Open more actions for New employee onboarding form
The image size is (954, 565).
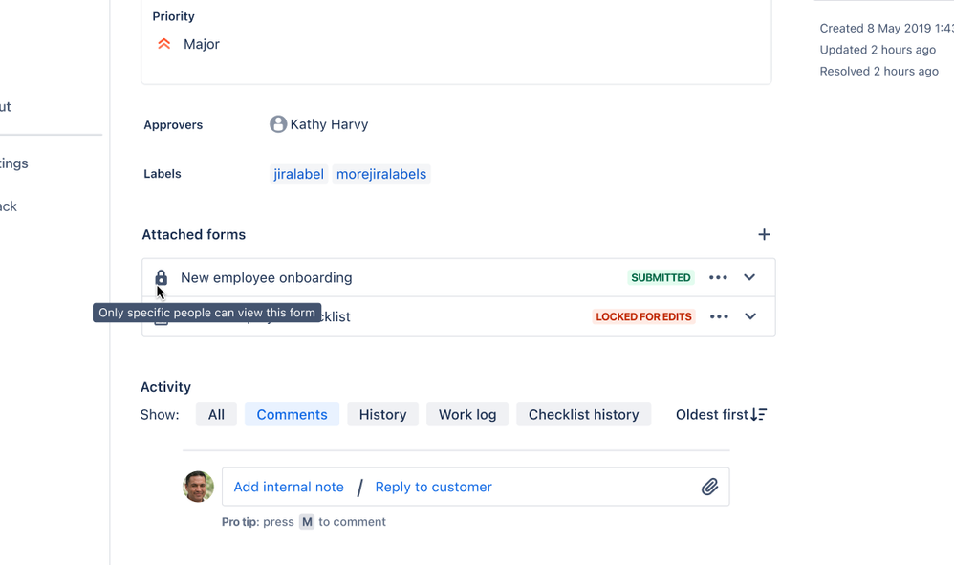click(x=718, y=277)
